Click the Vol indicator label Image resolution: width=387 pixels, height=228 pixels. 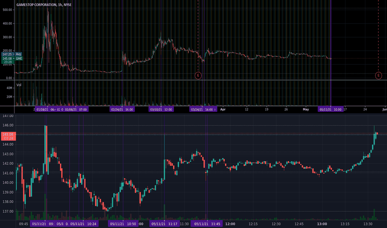tap(19, 85)
